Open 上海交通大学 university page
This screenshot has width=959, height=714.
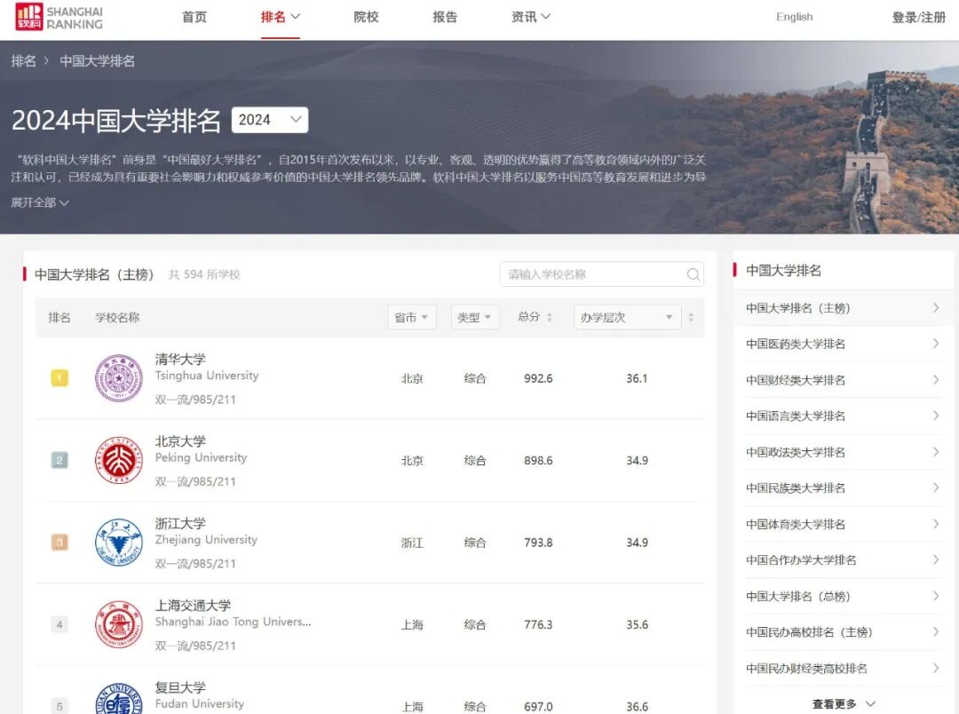(193, 605)
